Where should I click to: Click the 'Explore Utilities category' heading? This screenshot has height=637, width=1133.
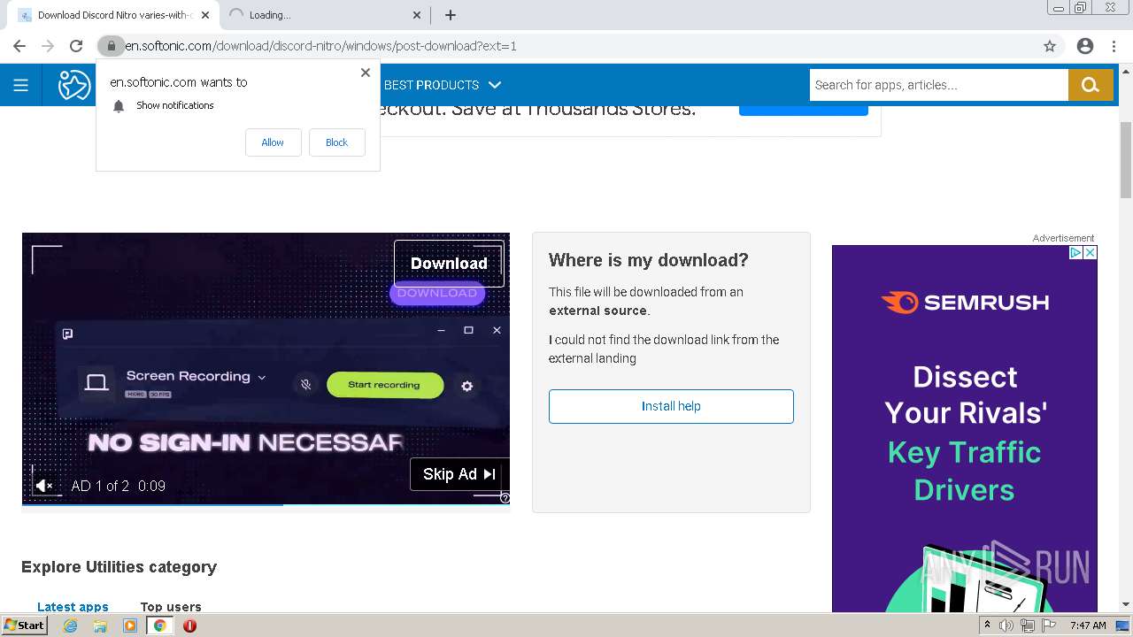119,567
